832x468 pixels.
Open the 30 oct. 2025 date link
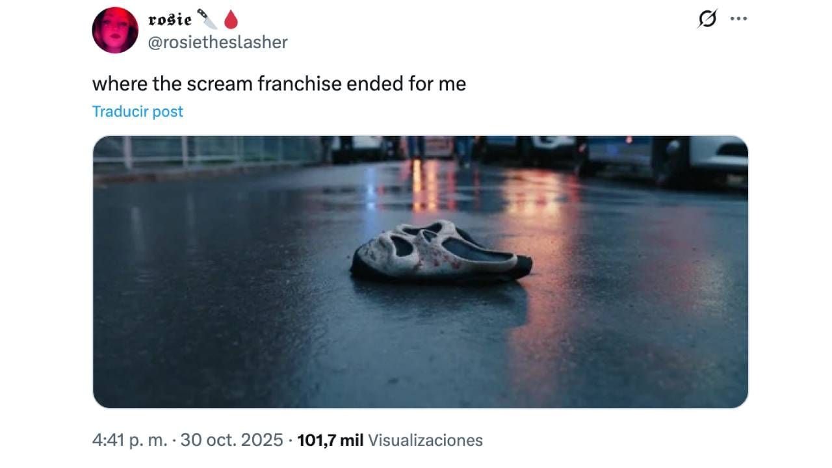tap(231, 440)
